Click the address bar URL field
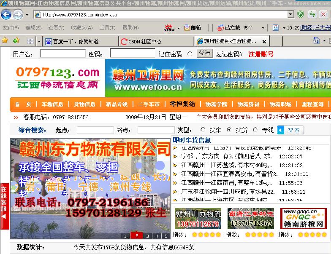Viewport: 331px width, 254px height. point(161,14)
